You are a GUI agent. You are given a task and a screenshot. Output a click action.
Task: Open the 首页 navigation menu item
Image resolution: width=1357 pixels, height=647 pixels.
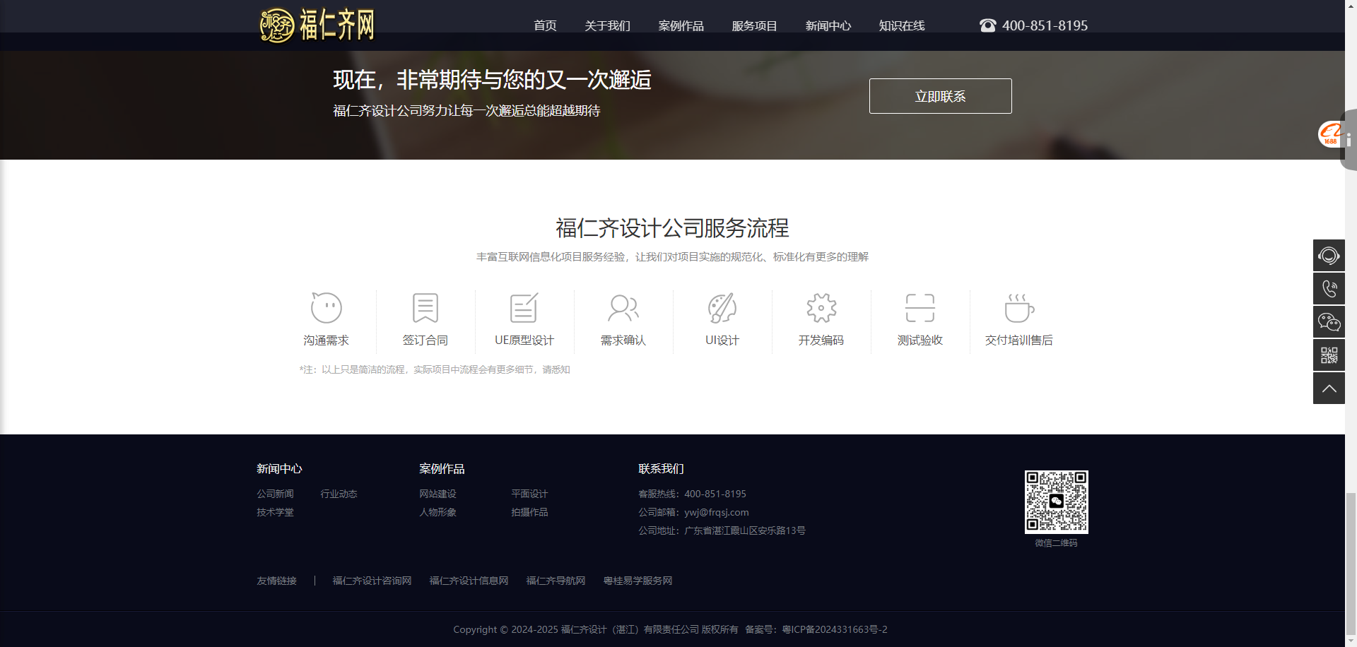tap(545, 26)
